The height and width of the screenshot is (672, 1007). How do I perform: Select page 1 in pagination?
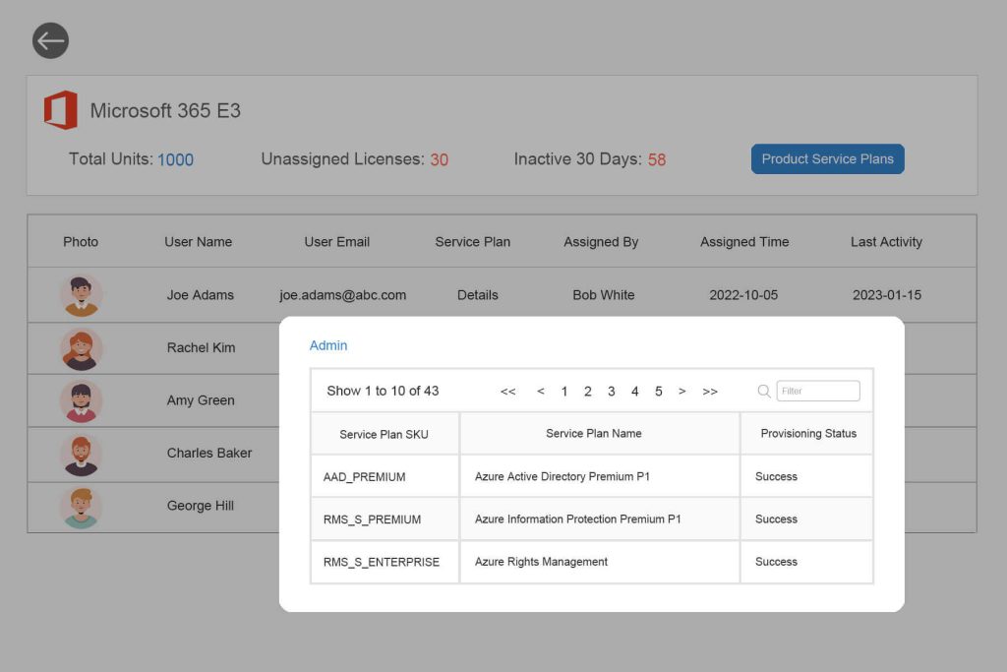pyautogui.click(x=563, y=392)
